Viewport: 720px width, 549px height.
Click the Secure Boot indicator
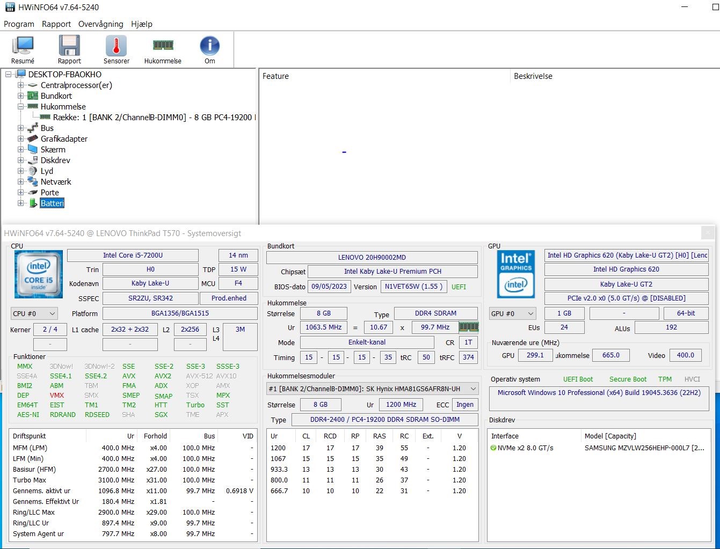coord(628,379)
